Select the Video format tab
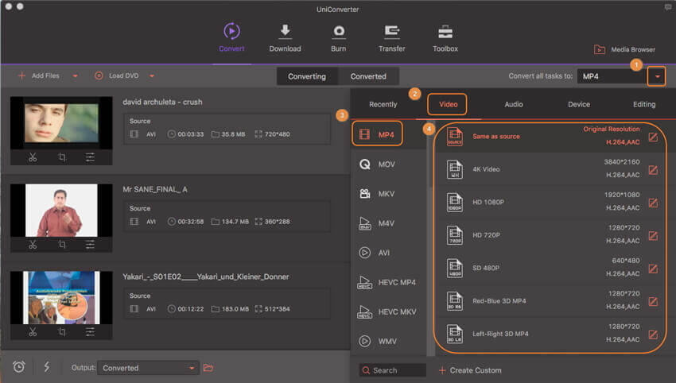676x383 pixels. tap(448, 104)
